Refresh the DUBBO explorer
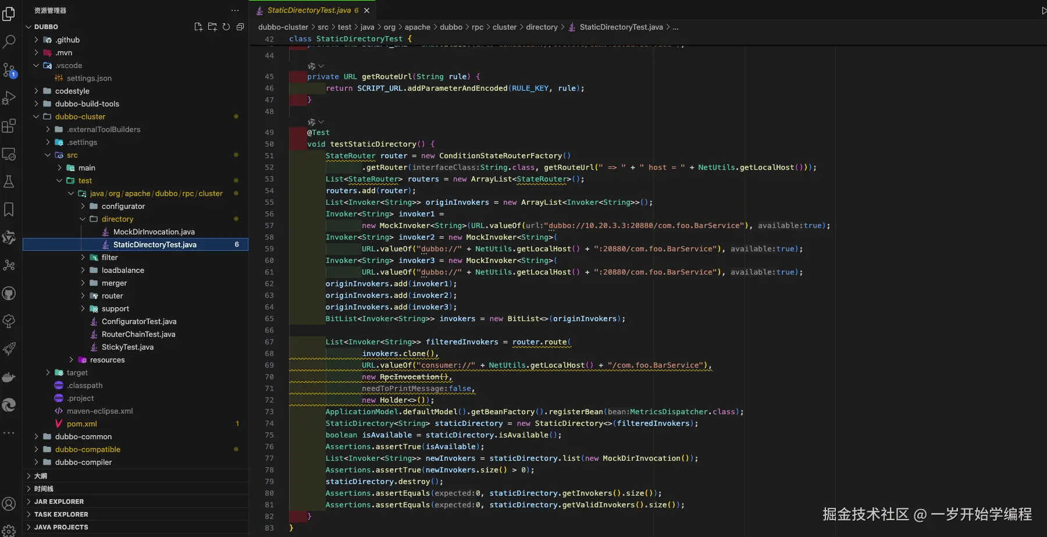1047x537 pixels. coord(226,27)
